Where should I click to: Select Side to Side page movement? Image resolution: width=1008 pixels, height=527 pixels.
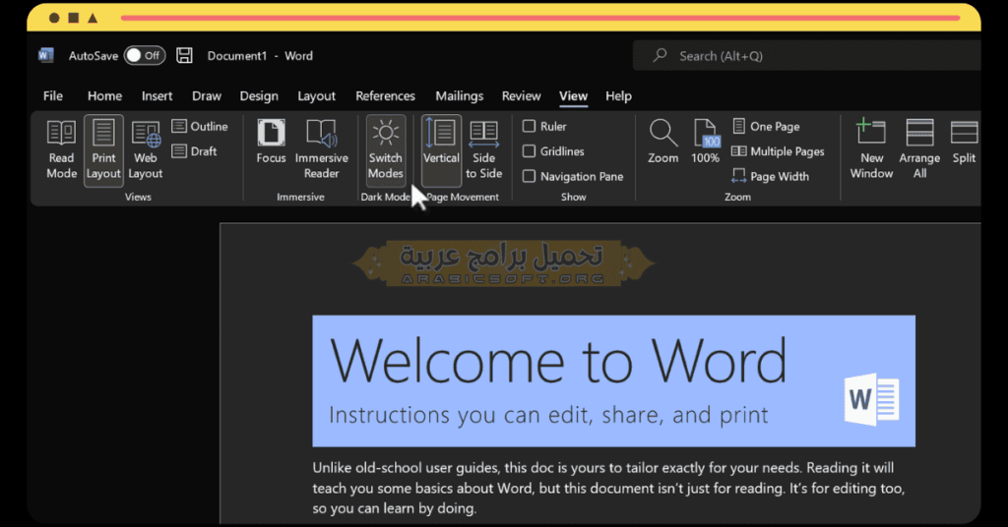(484, 150)
